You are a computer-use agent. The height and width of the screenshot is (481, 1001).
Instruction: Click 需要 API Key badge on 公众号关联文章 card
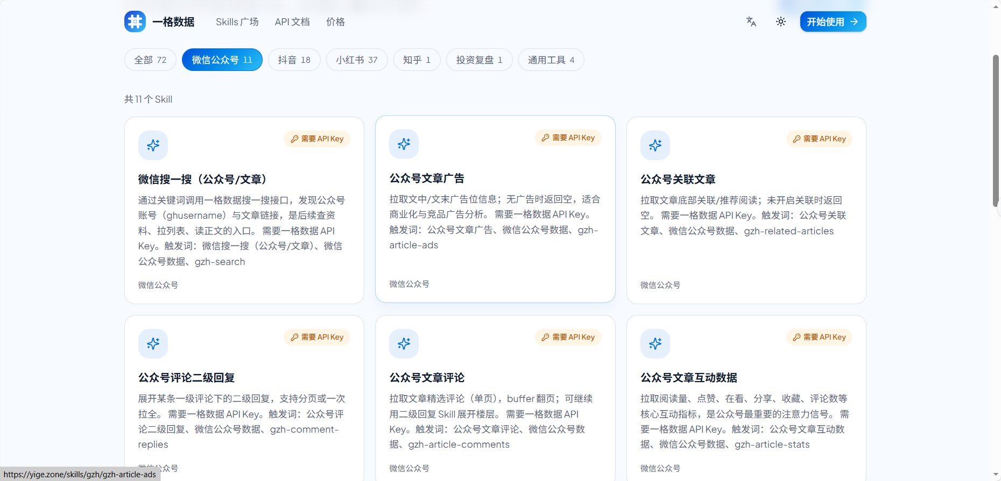(x=819, y=139)
